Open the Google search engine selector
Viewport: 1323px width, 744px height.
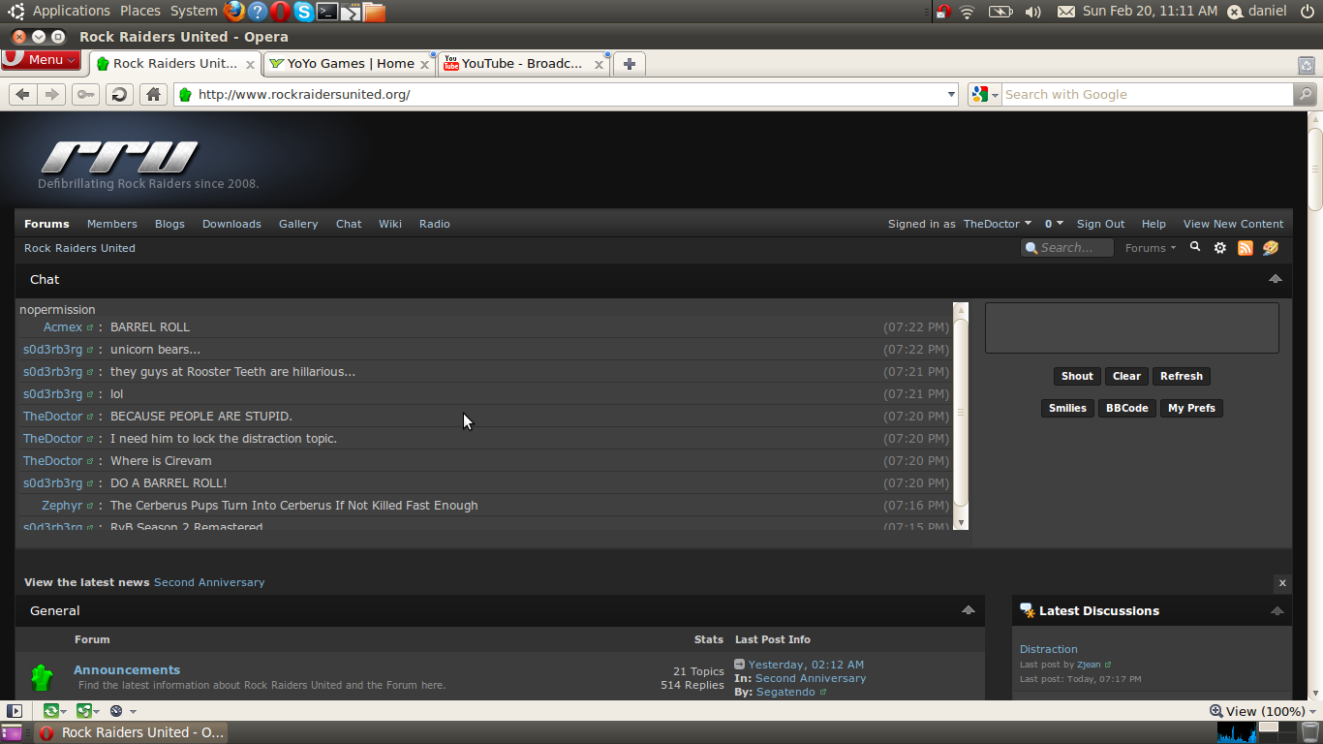pyautogui.click(x=985, y=94)
